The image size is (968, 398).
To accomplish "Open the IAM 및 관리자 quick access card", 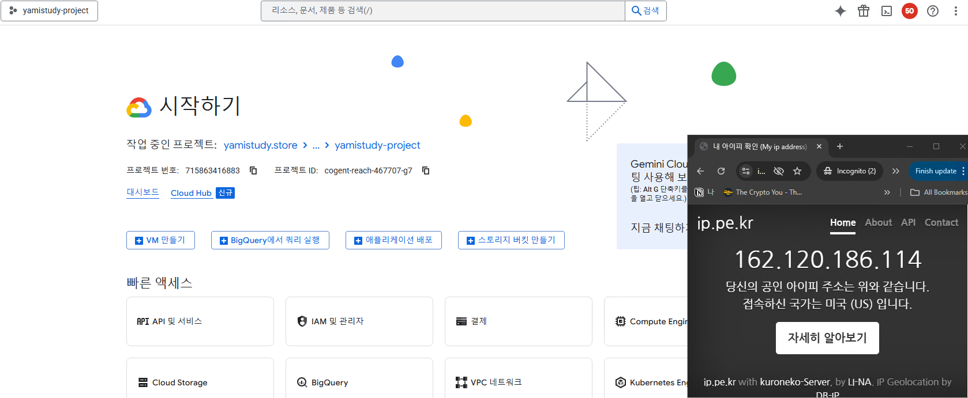I will click(359, 321).
